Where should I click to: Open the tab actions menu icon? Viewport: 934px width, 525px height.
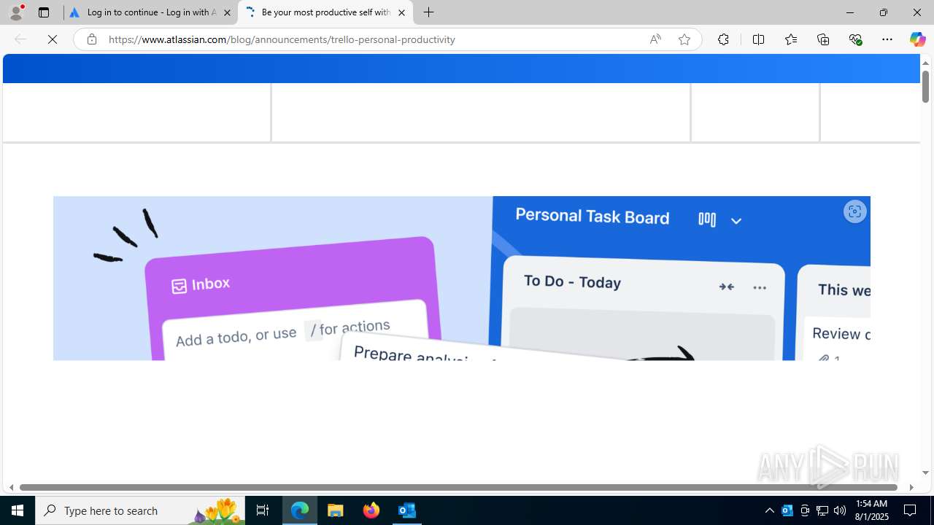click(x=44, y=12)
